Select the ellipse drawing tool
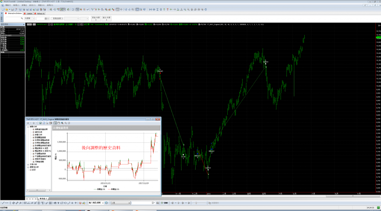381x211 pixels. 65,203
